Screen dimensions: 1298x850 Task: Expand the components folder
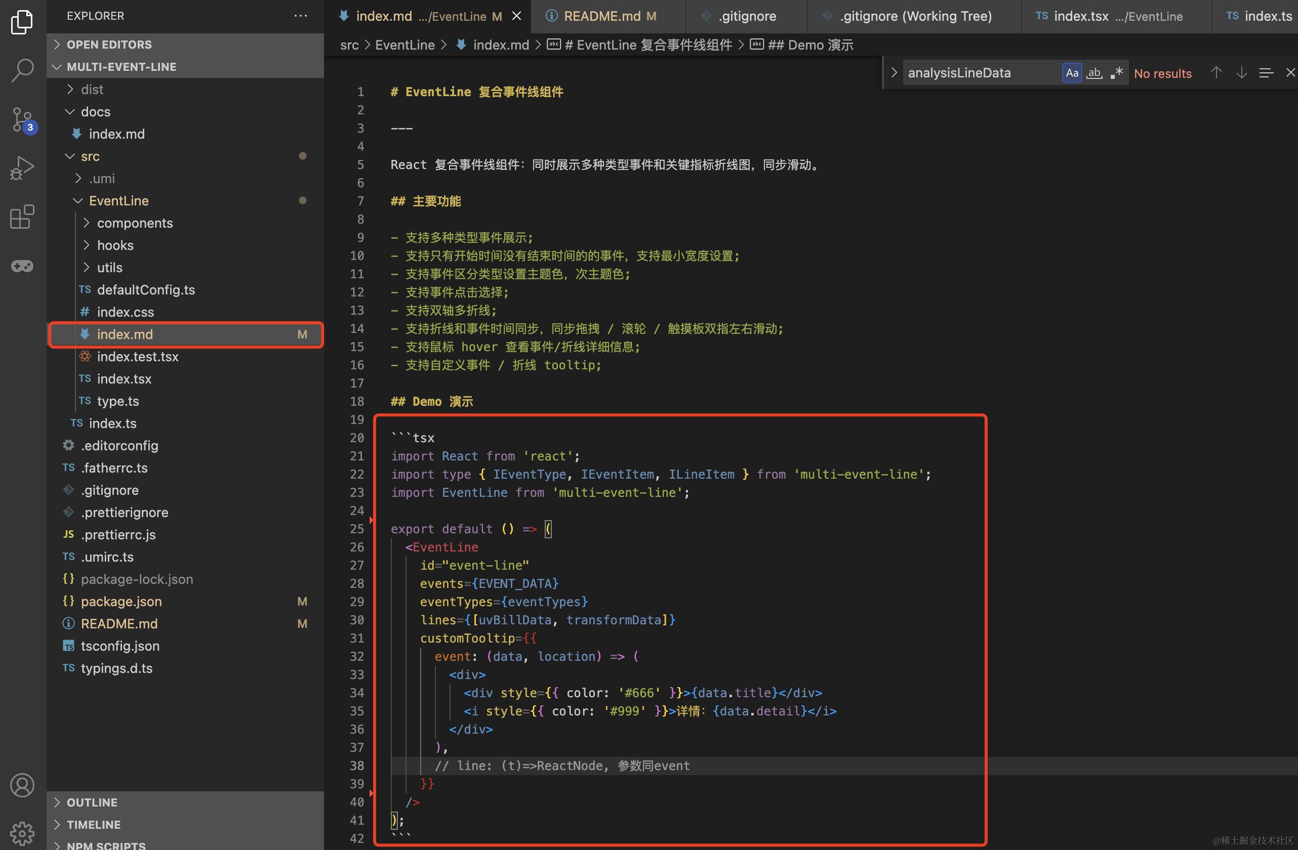click(185, 223)
